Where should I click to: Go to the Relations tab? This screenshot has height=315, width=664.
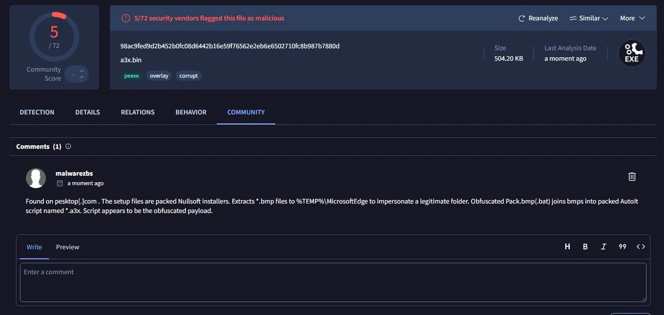138,112
